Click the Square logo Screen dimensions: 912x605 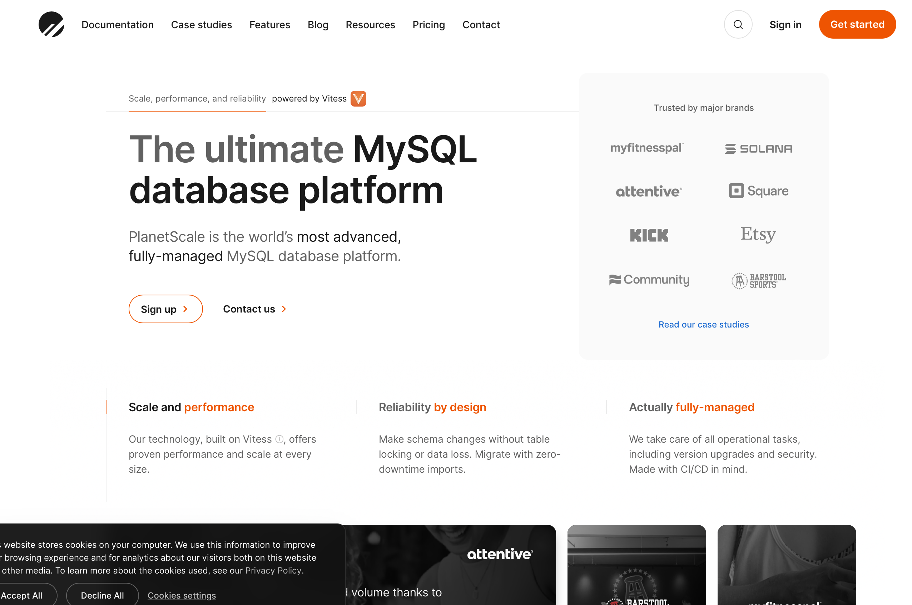pos(758,191)
